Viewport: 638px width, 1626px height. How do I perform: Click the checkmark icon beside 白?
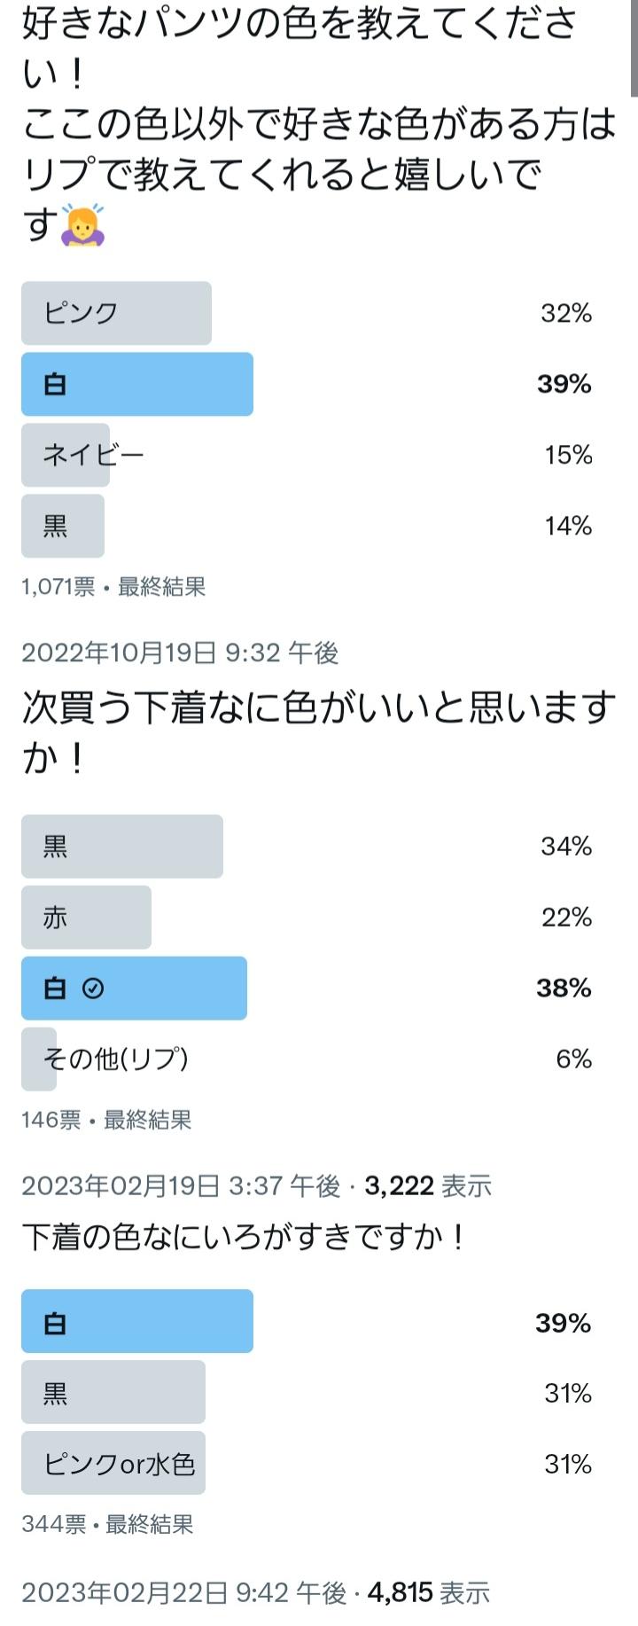[93, 988]
